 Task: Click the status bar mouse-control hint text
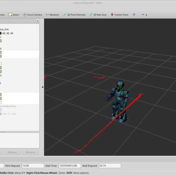tap(44, 173)
